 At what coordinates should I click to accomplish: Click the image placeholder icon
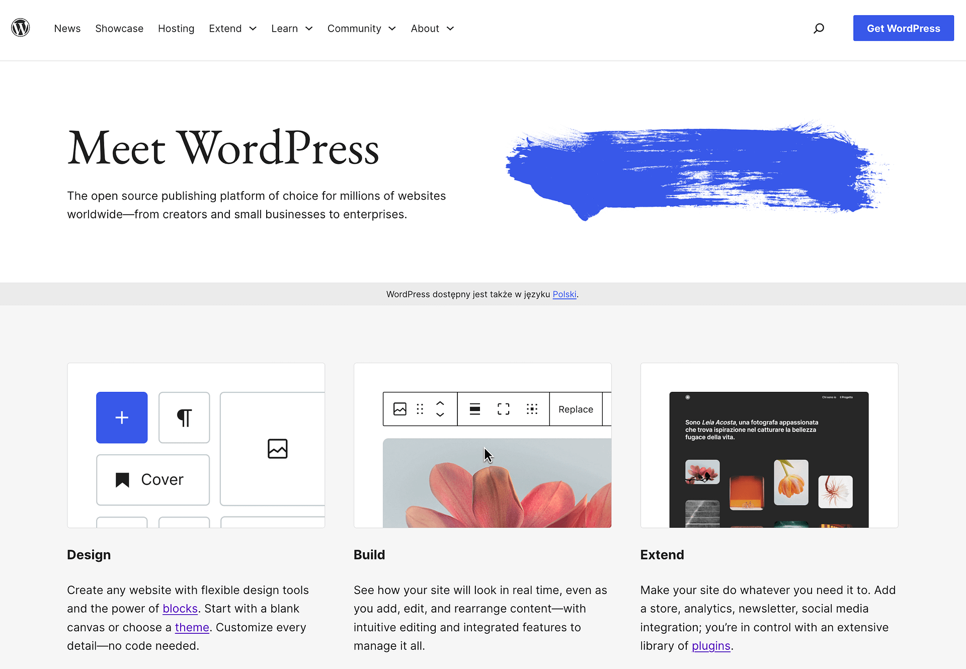point(277,449)
